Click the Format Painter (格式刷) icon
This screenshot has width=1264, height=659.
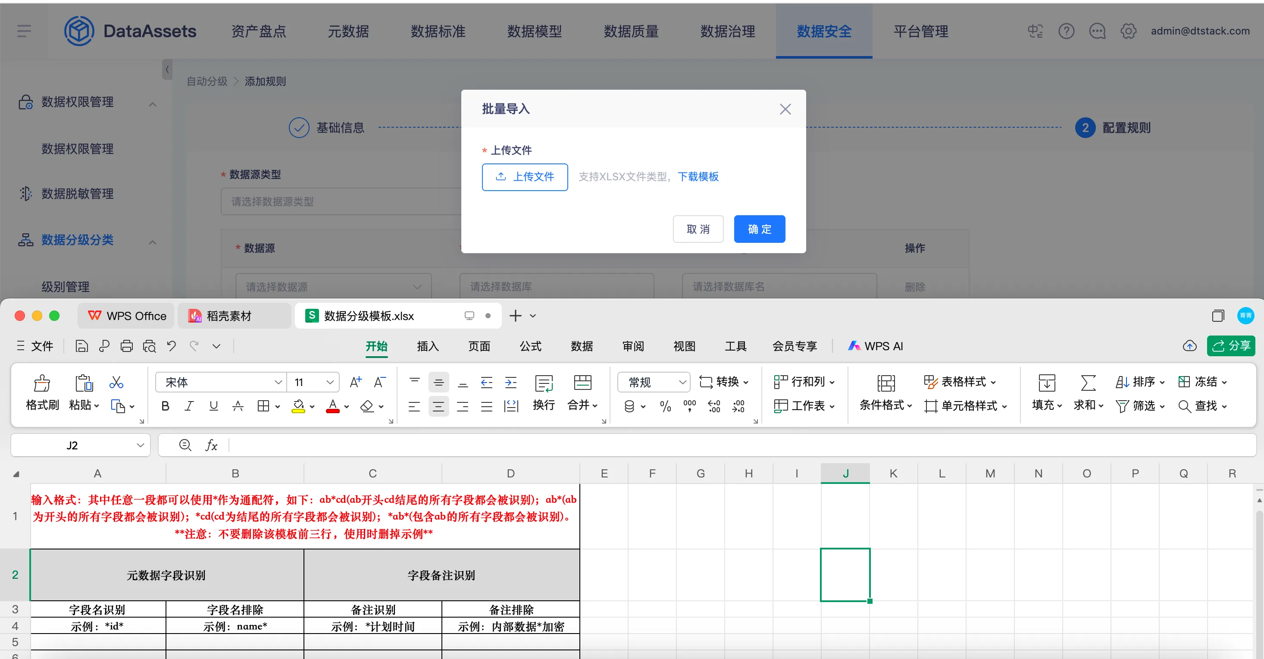coord(42,383)
